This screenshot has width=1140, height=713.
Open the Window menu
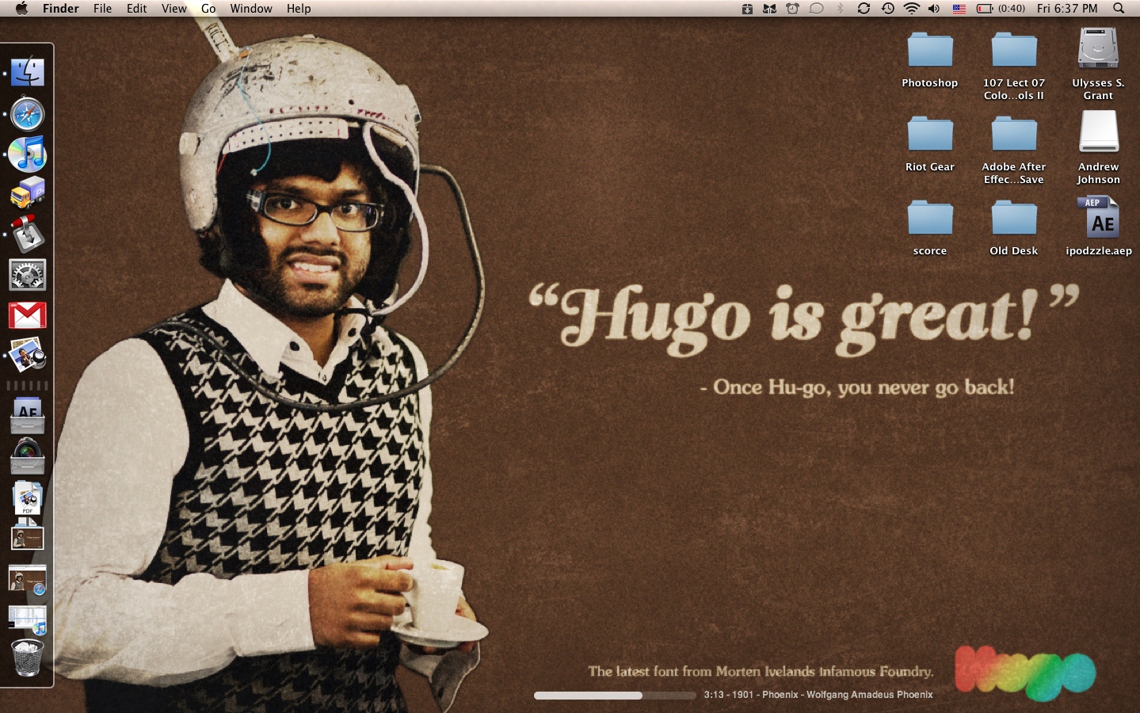pyautogui.click(x=251, y=9)
